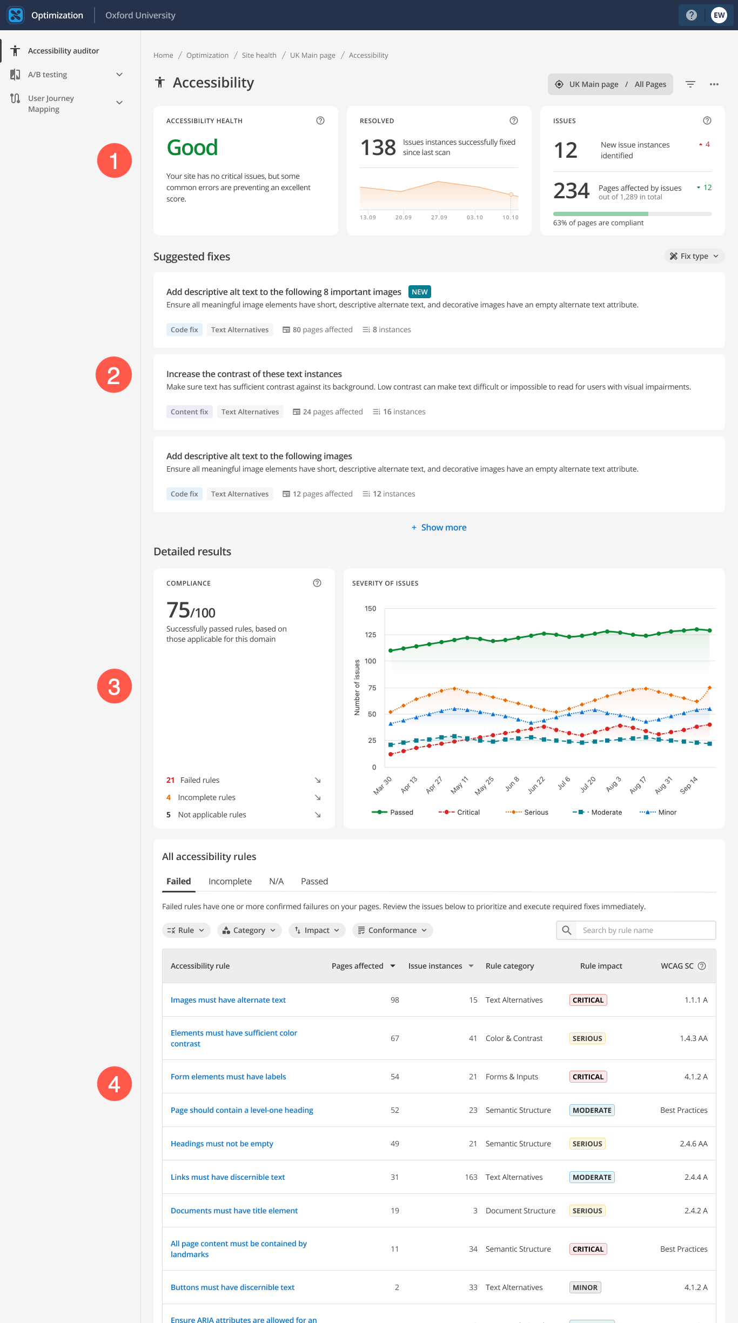Image resolution: width=738 pixels, height=1323 pixels.
Task: Sort by Issue instances arrow
Action: (471, 966)
